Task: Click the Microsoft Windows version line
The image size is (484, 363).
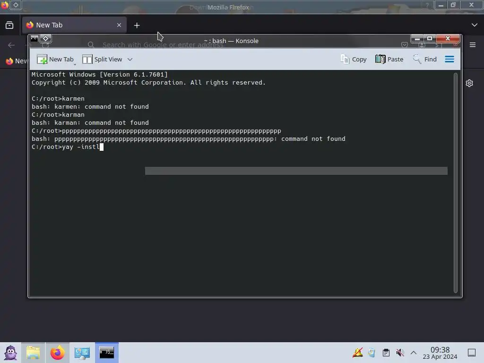Action: click(x=99, y=74)
